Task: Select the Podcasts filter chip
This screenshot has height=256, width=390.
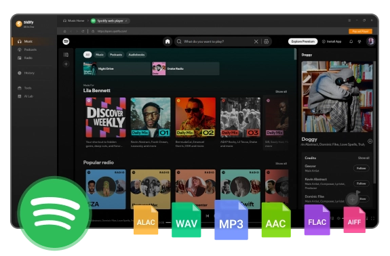Action: click(116, 55)
